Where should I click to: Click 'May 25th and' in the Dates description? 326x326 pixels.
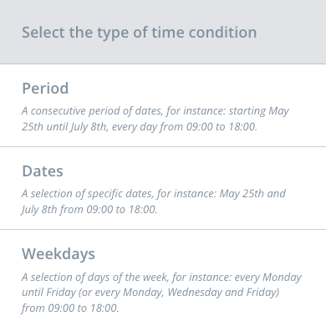[x=252, y=194]
